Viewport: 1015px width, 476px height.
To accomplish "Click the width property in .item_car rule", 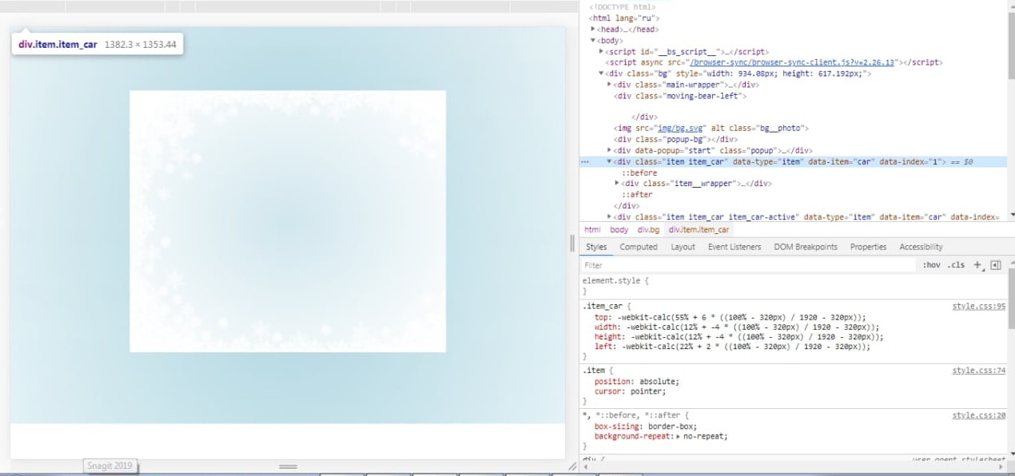I will coord(737,327).
